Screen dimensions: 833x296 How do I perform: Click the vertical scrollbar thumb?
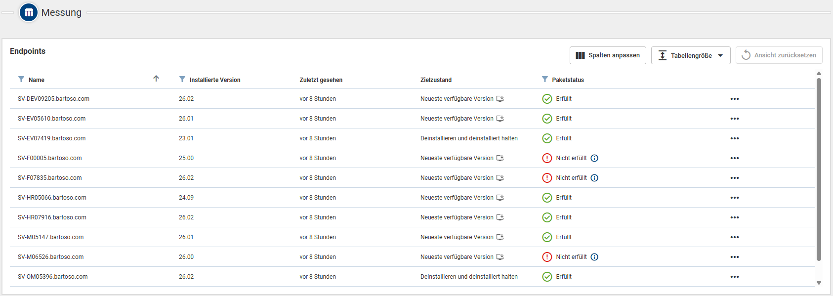[x=819, y=169]
